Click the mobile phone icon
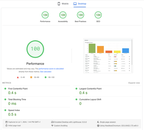Image resolution: width=144 pixels, height=130 pixels. [x=59, y=4]
